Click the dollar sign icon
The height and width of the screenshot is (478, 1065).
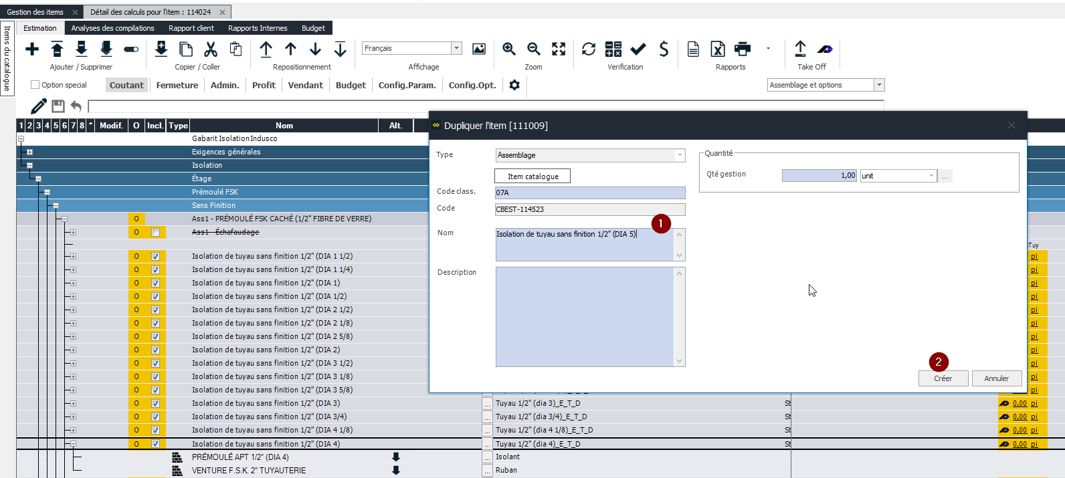[x=664, y=49]
